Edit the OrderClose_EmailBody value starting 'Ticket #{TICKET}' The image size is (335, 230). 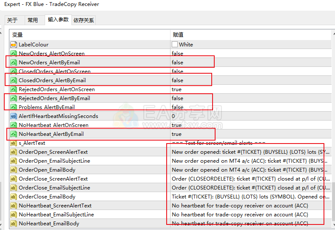pyautogui.click(x=250, y=197)
